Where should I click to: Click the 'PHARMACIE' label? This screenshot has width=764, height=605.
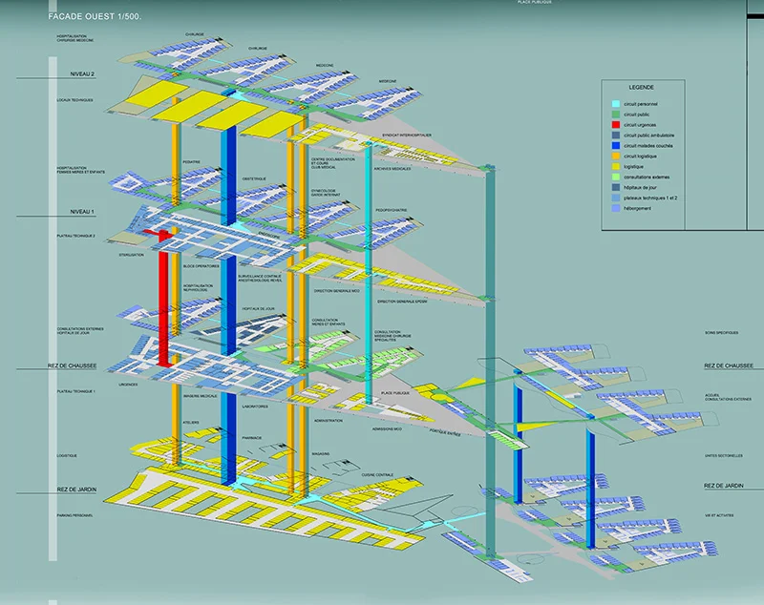(x=252, y=438)
